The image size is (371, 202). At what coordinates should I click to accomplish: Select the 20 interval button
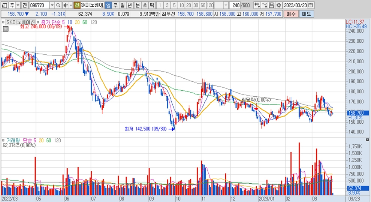pyautogui.click(x=188, y=5)
